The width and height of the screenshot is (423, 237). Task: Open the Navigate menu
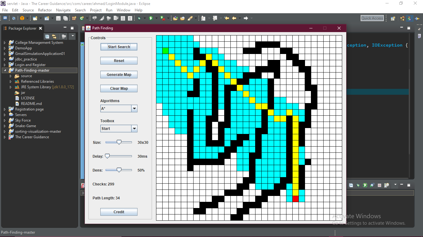[63, 10]
